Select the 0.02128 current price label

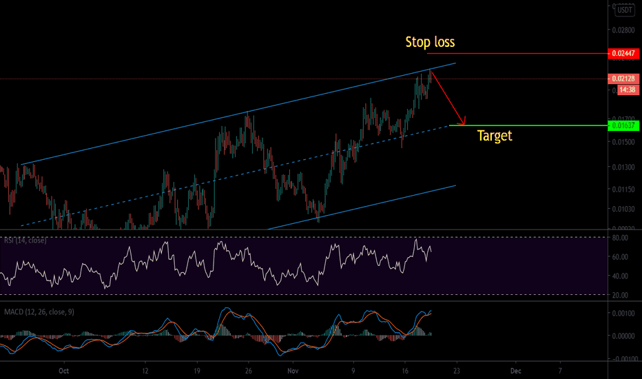click(x=623, y=79)
